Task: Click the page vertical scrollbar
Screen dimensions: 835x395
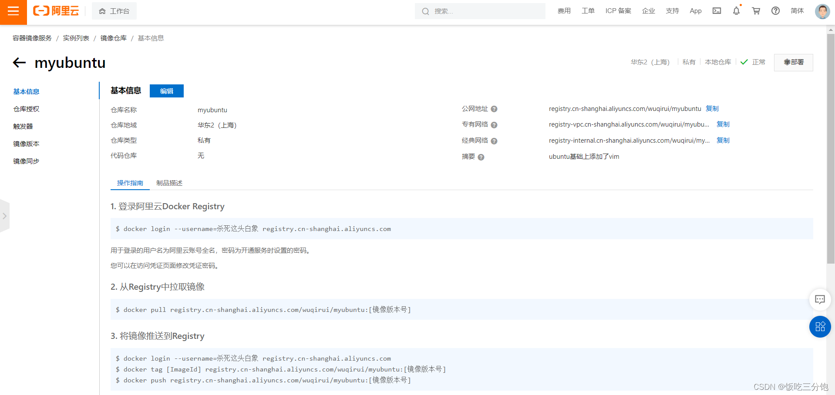Action: coord(831,148)
